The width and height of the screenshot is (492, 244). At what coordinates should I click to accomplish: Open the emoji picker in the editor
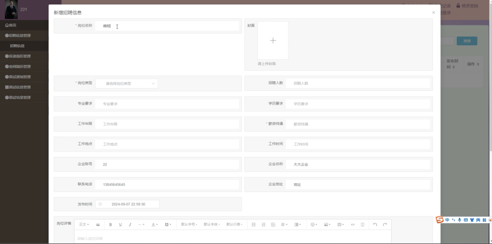314,224
